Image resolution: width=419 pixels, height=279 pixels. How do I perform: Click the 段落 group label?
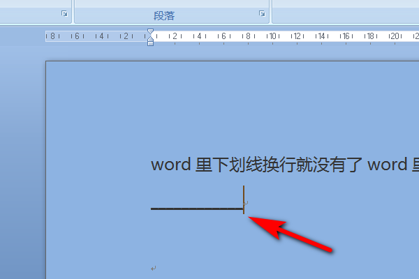tap(164, 16)
